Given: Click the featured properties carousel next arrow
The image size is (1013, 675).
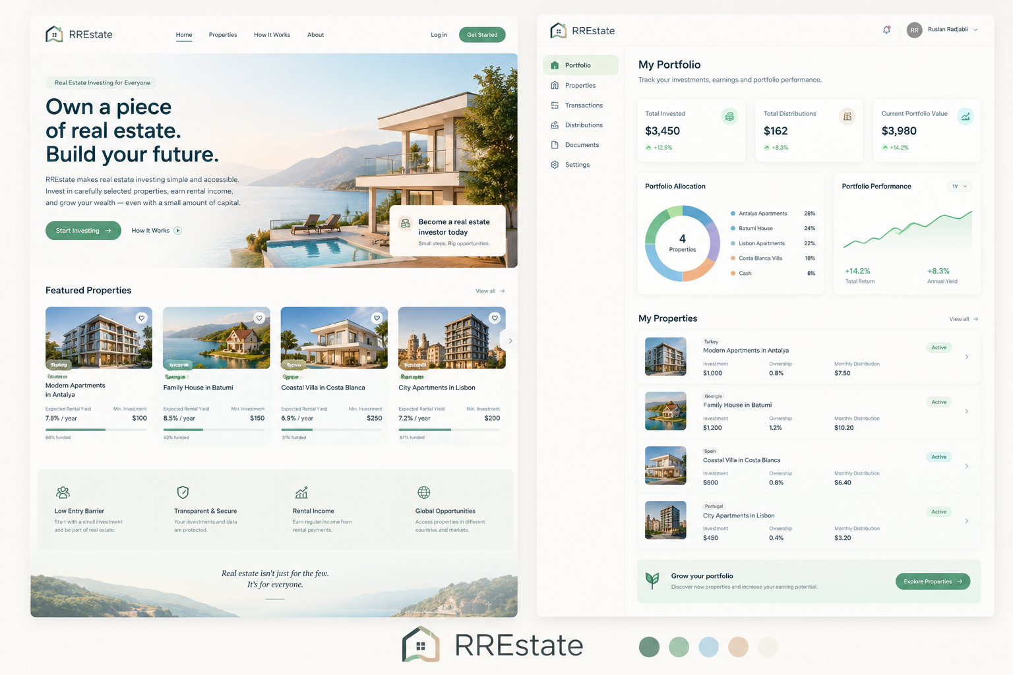Looking at the screenshot, I should point(509,341).
